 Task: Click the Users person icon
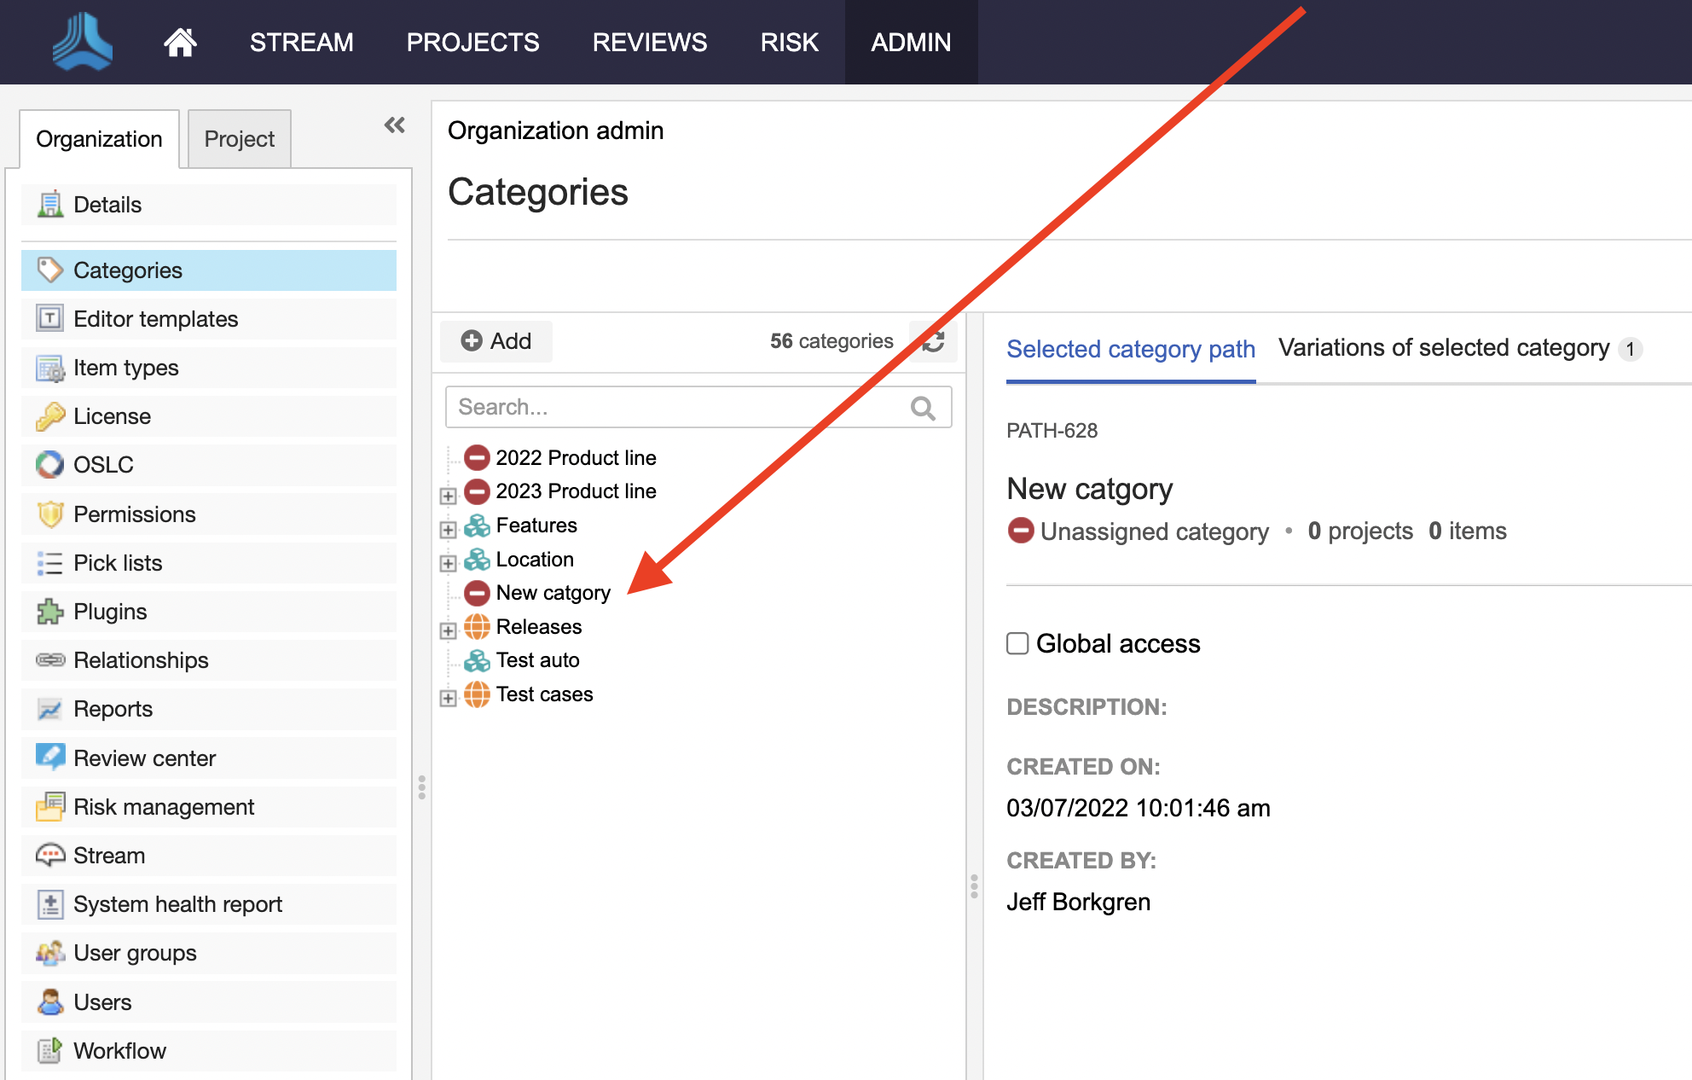pos(50,1002)
